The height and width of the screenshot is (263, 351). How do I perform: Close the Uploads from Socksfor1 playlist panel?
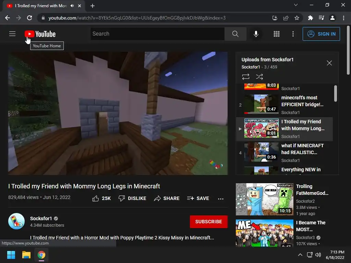pos(329,63)
